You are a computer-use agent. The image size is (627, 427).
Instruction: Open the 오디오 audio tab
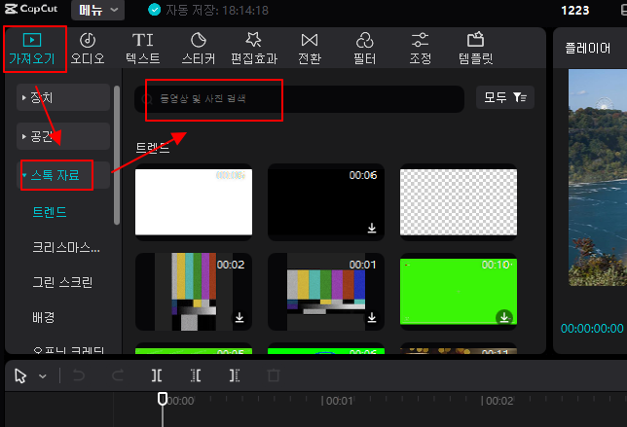[88, 50]
